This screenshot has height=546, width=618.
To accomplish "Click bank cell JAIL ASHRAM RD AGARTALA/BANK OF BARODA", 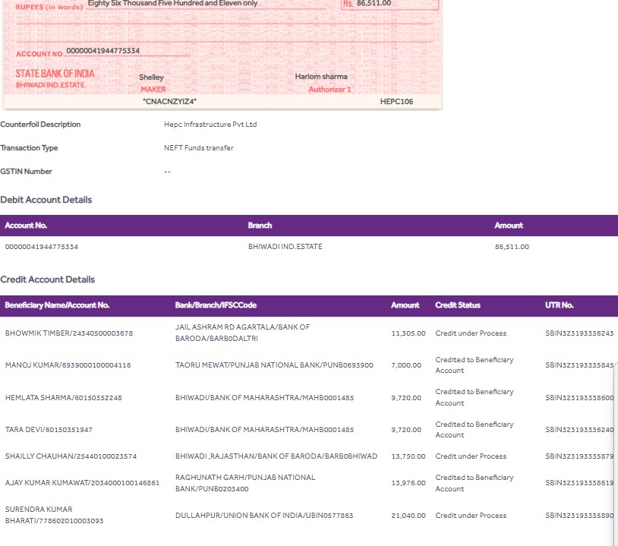I will [242, 333].
